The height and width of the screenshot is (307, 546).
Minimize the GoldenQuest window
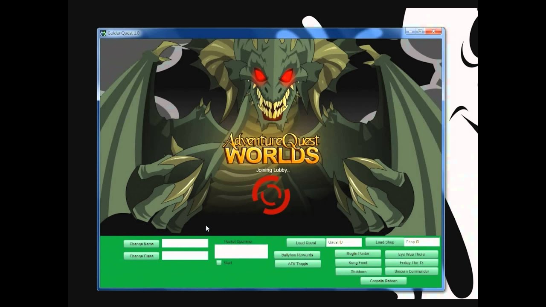coord(410,31)
